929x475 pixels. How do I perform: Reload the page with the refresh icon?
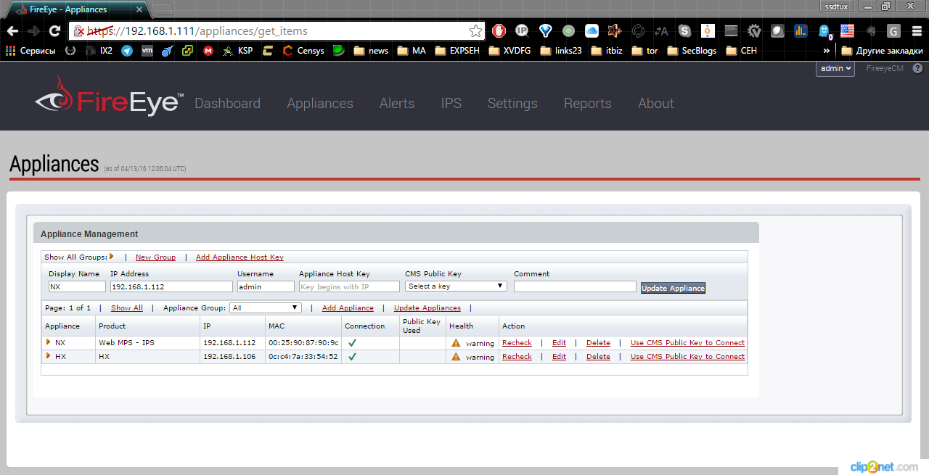tap(54, 31)
